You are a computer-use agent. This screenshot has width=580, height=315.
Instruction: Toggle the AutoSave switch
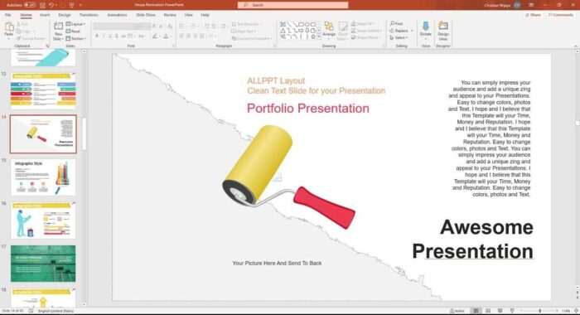click(30, 5)
